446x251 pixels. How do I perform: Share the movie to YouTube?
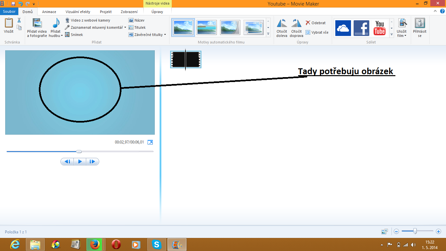[x=379, y=28]
